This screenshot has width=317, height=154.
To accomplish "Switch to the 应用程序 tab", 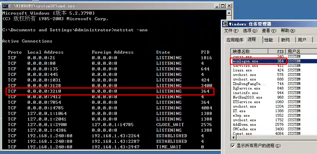I will (x=235, y=40).
